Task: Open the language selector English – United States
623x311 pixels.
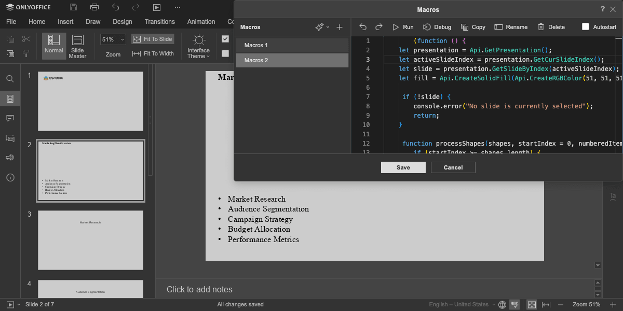Action: [x=462, y=304]
